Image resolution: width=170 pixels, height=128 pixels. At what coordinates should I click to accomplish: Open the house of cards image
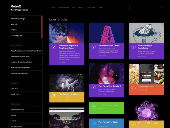tap(106, 33)
